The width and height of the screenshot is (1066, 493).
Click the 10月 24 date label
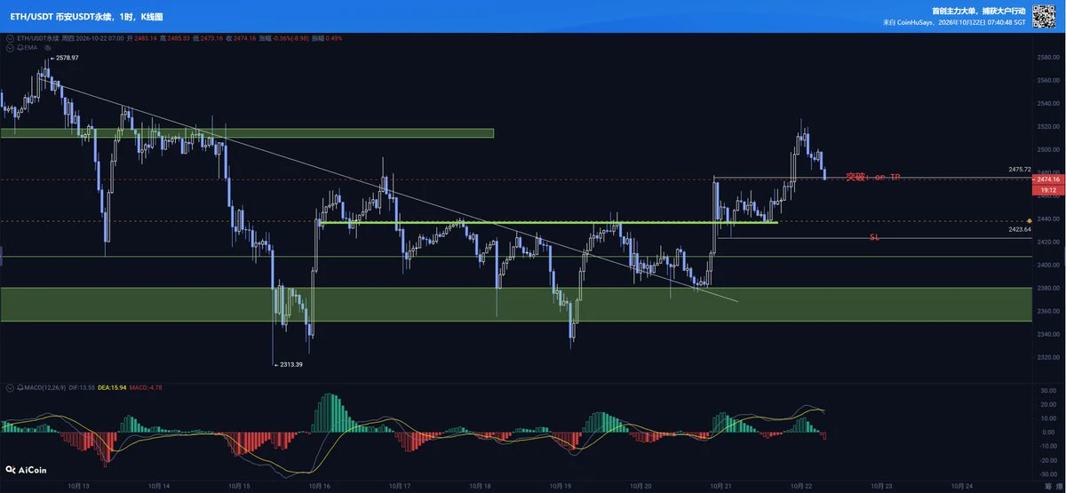coord(960,485)
